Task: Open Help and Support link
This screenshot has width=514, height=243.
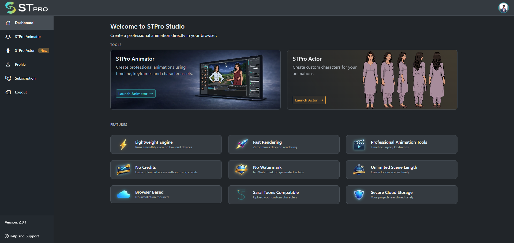Action: [22, 236]
